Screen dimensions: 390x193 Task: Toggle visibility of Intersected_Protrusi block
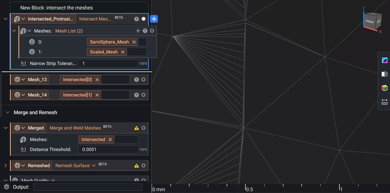click(x=144, y=19)
